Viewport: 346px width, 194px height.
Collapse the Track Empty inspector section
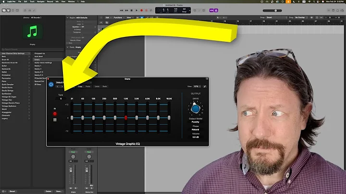[68, 47]
